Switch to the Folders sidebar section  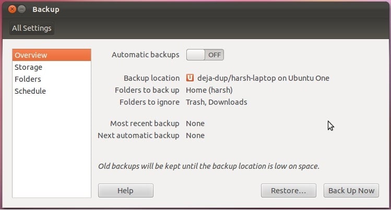(x=28, y=79)
